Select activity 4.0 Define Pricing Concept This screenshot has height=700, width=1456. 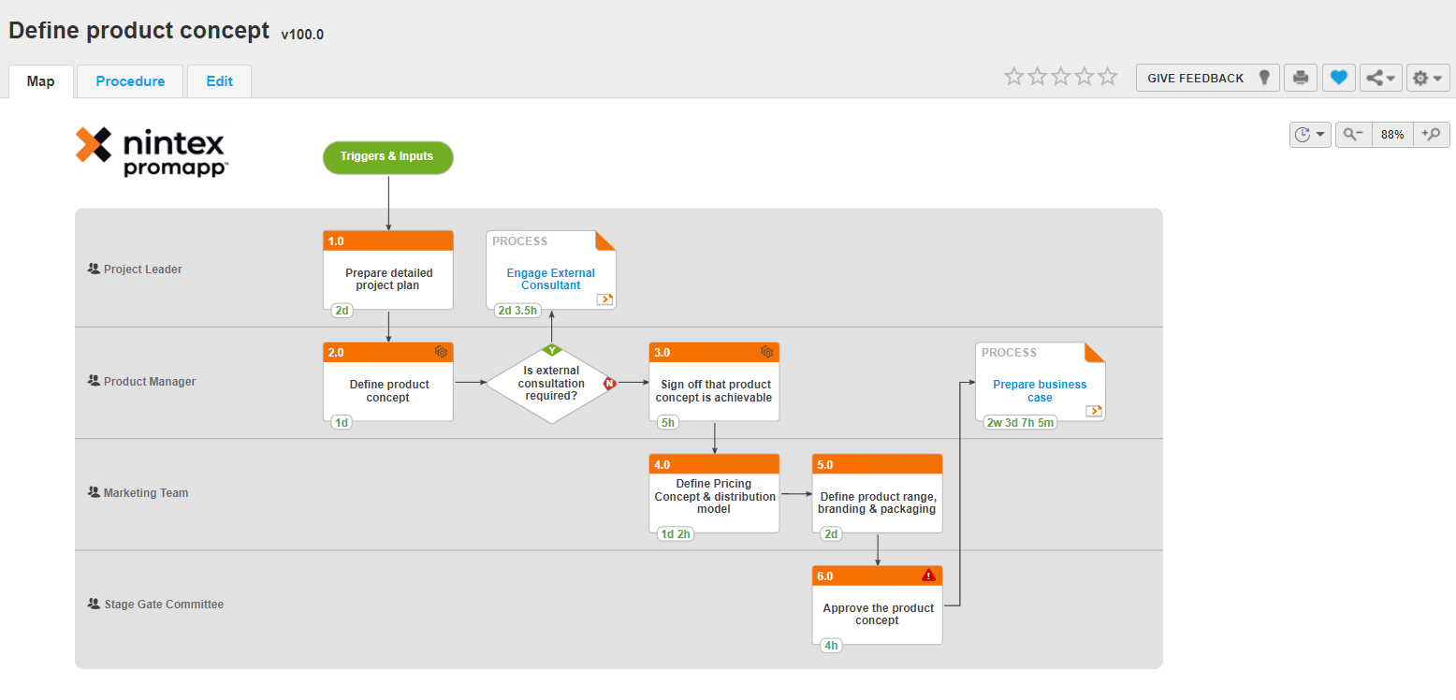tap(714, 493)
